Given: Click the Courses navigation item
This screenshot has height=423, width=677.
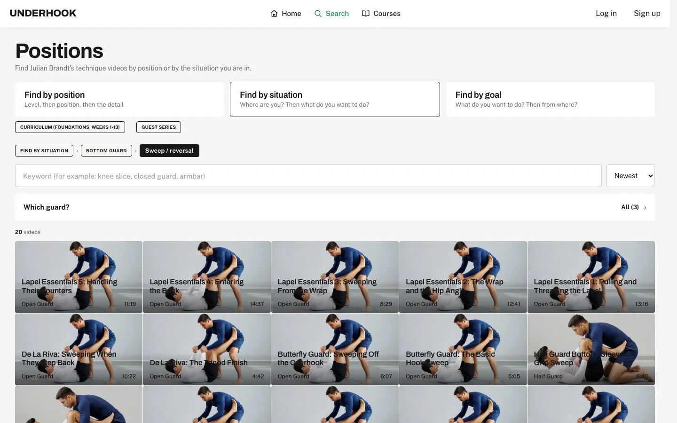Looking at the screenshot, I should click(381, 14).
